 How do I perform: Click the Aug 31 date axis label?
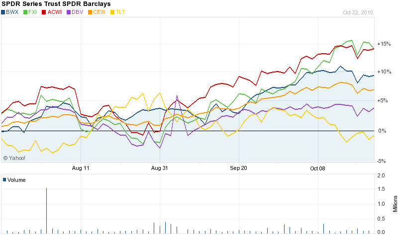159,168
